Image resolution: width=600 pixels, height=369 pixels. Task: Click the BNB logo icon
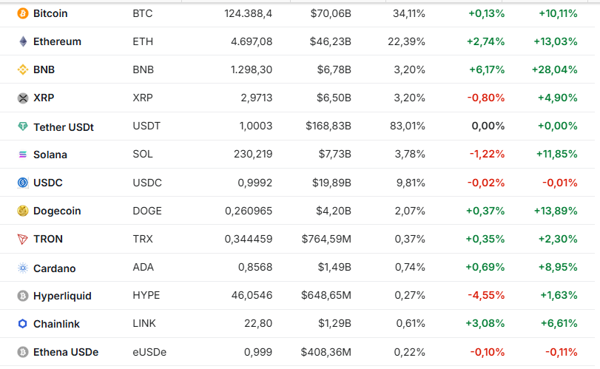(22, 70)
